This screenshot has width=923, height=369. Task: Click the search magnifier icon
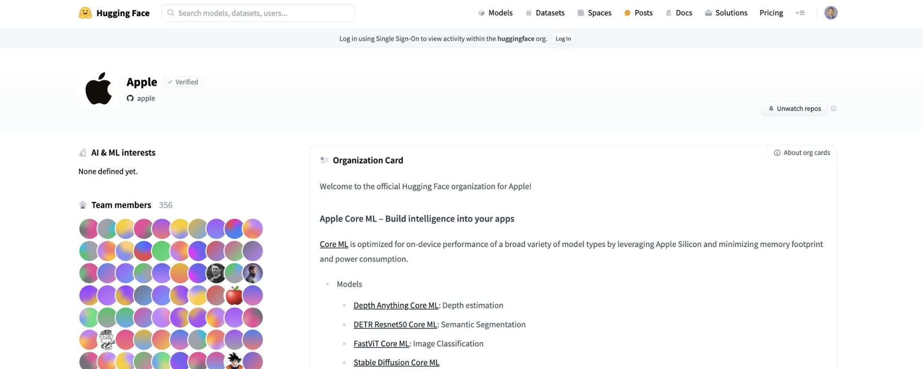tap(171, 13)
